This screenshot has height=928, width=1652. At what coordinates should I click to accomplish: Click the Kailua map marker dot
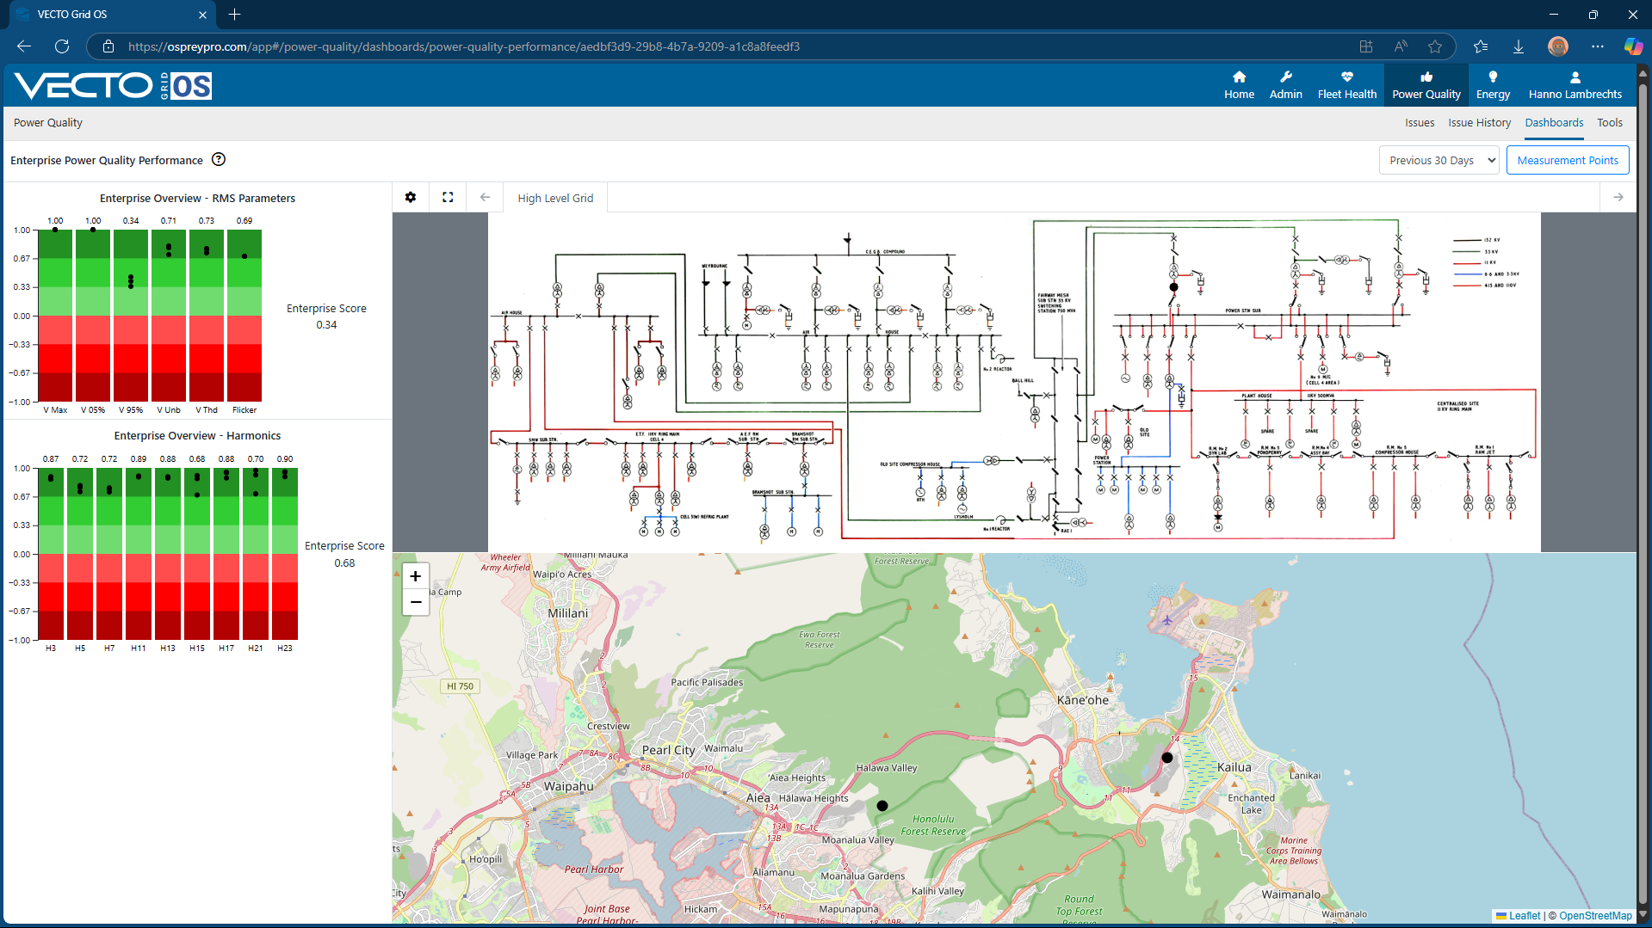1166,758
